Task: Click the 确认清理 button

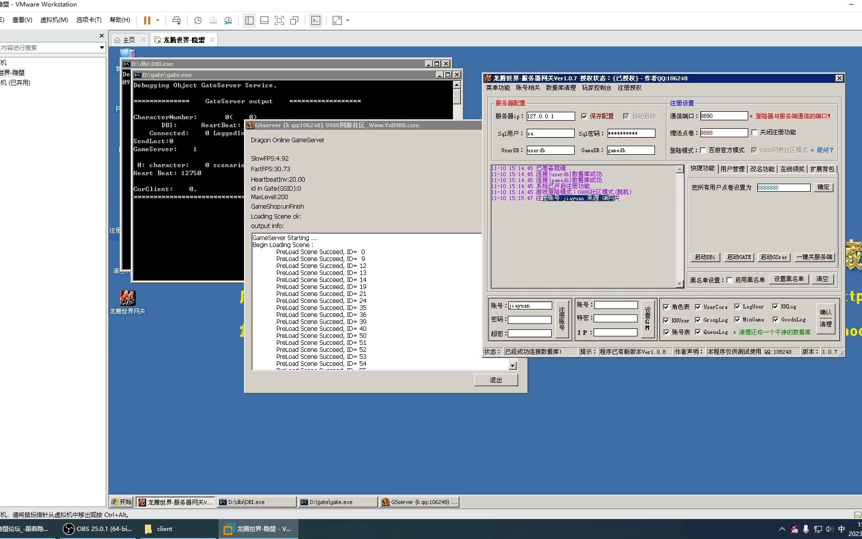Action: pos(826,318)
